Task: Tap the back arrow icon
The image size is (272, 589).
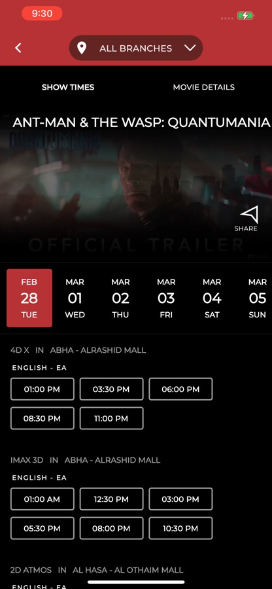Action: point(18,48)
